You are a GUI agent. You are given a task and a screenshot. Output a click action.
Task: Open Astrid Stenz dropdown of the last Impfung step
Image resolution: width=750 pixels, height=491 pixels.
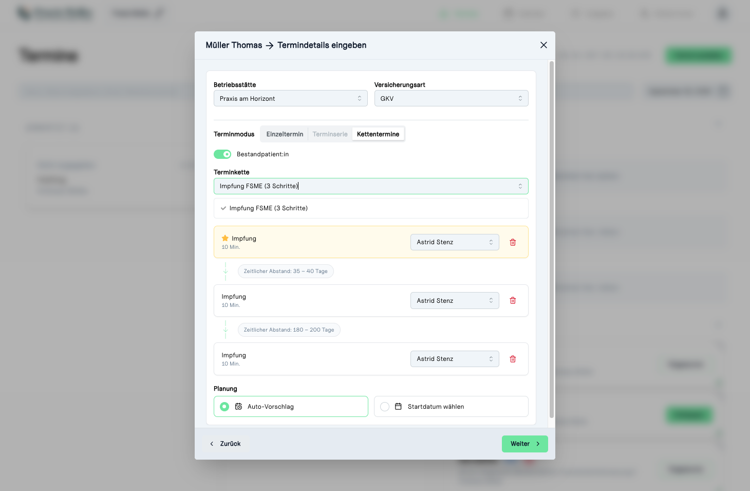click(455, 359)
